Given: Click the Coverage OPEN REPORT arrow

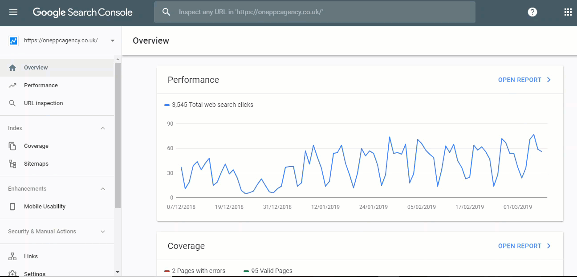Looking at the screenshot, I should click(549, 246).
